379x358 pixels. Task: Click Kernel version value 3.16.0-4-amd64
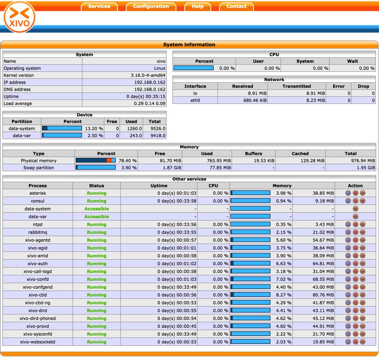click(x=148, y=75)
